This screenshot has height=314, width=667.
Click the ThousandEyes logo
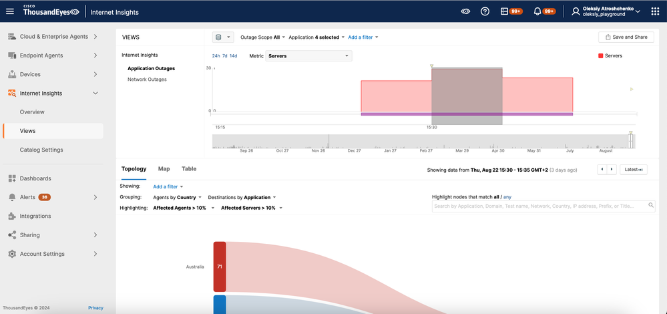click(x=51, y=11)
